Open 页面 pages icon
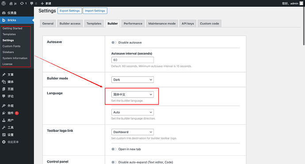305x164 pixels. tap(4, 89)
